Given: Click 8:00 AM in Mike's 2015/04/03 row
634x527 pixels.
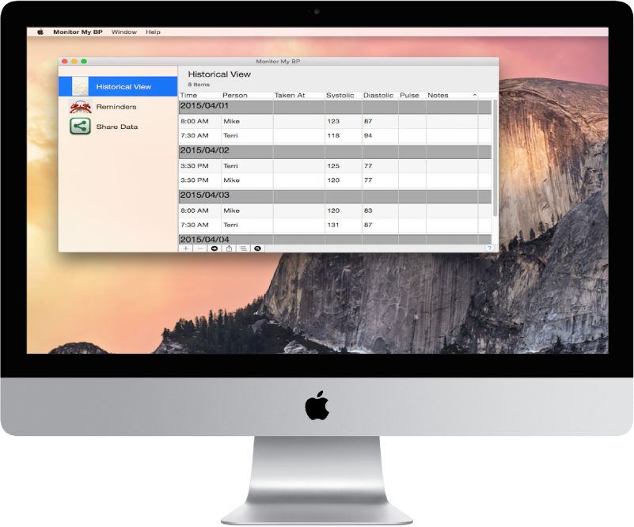Looking at the screenshot, I should pyautogui.click(x=195, y=210).
